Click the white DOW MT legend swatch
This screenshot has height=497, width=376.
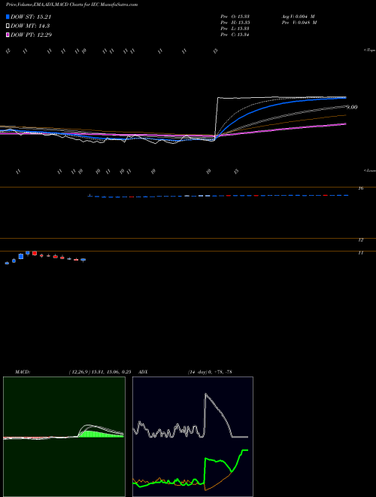8,26
